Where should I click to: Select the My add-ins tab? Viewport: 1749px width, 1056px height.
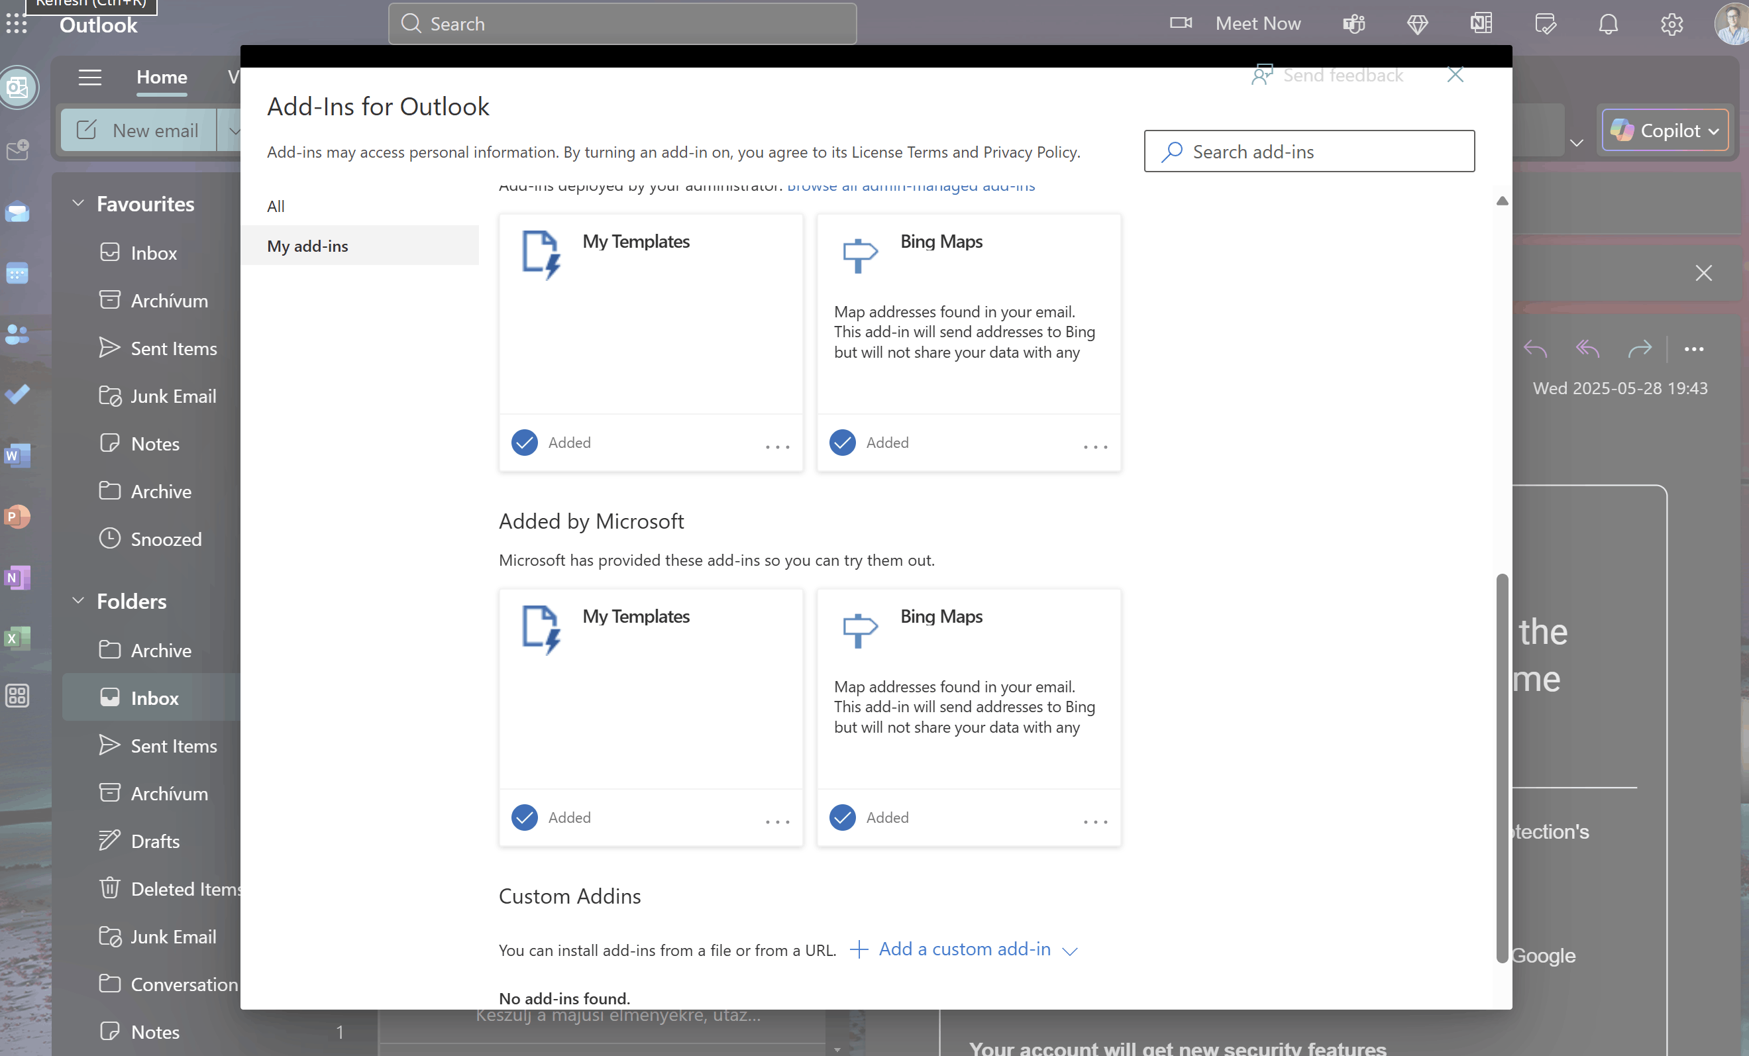tap(308, 246)
